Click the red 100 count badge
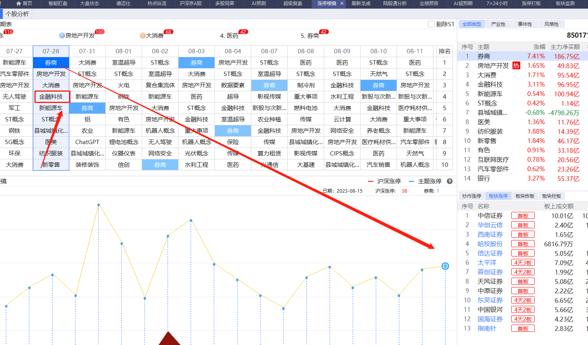Screen dimensions: 588x345 tap(99, 32)
